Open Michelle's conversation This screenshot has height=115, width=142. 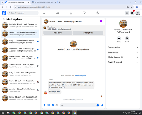[20, 25]
